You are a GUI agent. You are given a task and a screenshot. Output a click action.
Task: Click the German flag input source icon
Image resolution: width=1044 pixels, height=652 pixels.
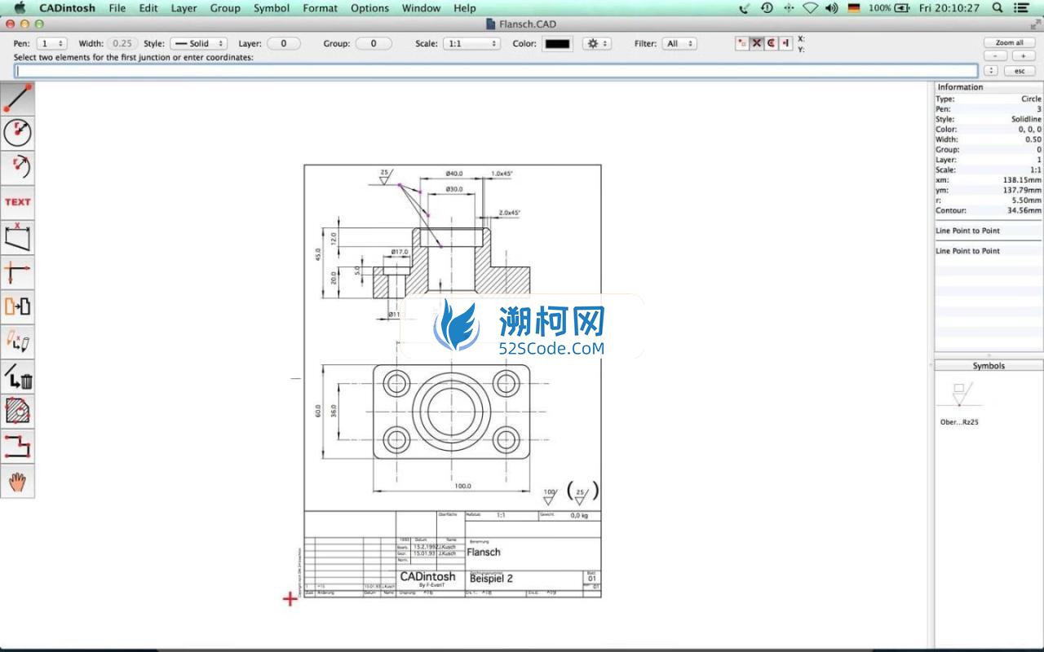854,8
